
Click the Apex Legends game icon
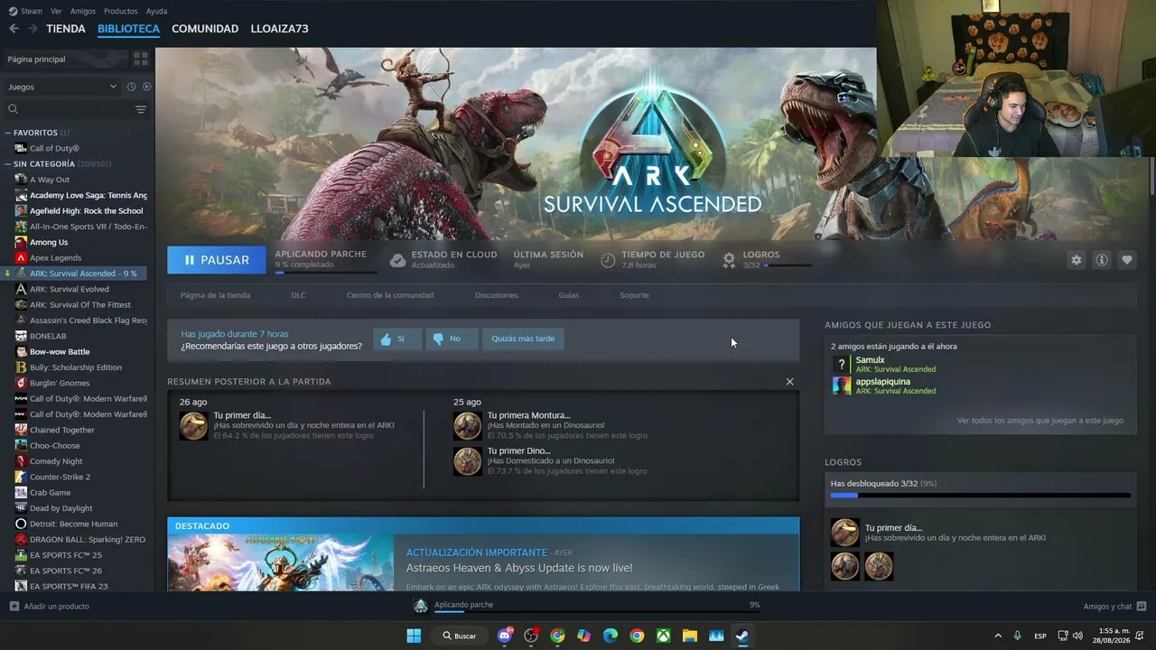(x=21, y=257)
